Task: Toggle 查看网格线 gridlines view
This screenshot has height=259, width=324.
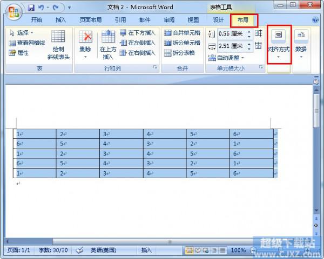Action: click(27, 43)
